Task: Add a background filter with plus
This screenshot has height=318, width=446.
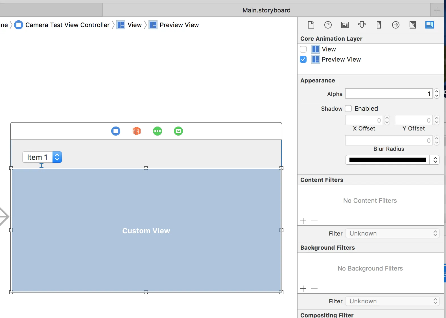Action: (x=303, y=289)
